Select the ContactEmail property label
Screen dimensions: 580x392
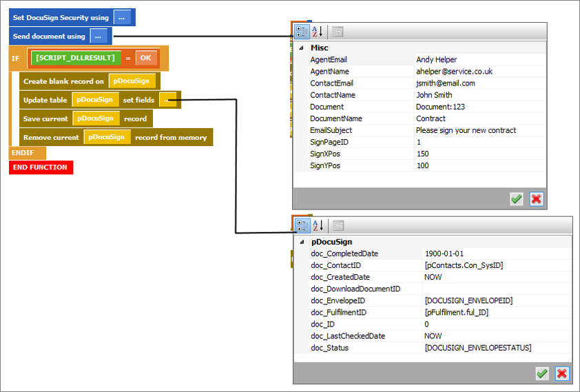point(331,83)
